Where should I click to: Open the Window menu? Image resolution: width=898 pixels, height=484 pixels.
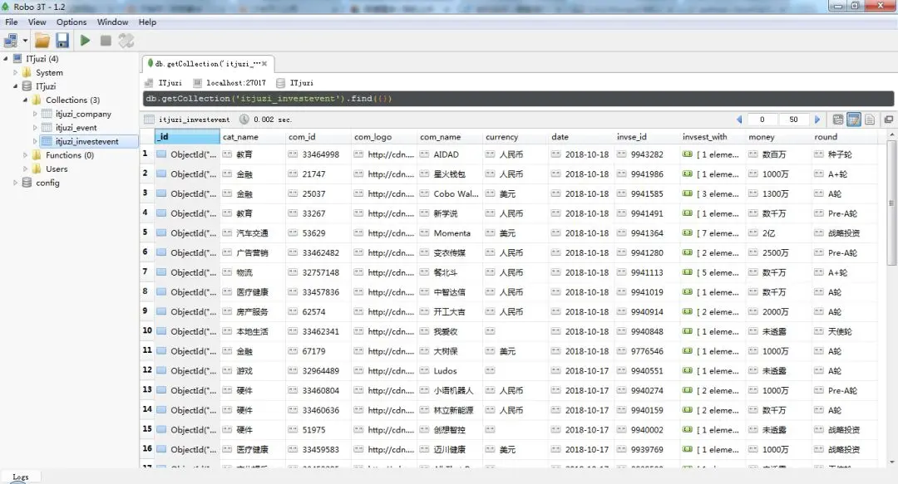[112, 22]
